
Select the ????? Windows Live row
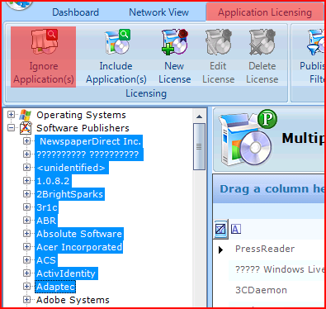276,269
